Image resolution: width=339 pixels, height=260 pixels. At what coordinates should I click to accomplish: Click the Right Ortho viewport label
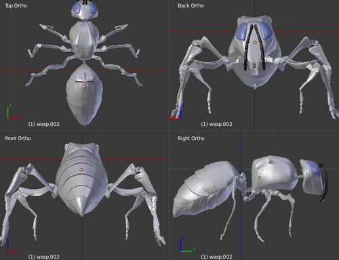click(191, 138)
